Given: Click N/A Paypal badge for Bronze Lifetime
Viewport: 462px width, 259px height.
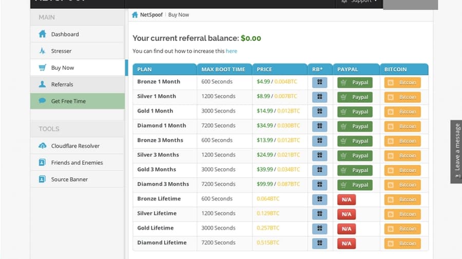Looking at the screenshot, I should [x=346, y=200].
